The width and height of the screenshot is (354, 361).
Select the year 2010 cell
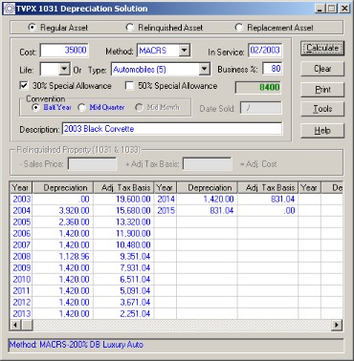click(x=22, y=280)
